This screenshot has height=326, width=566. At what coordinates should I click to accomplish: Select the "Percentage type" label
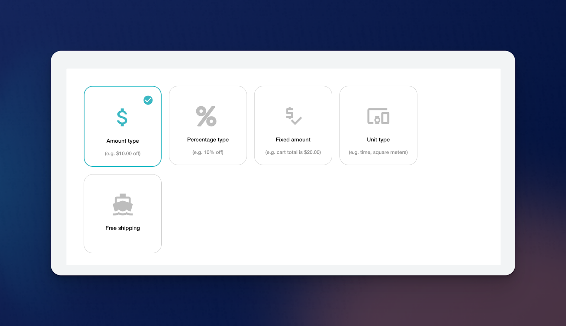(x=208, y=140)
